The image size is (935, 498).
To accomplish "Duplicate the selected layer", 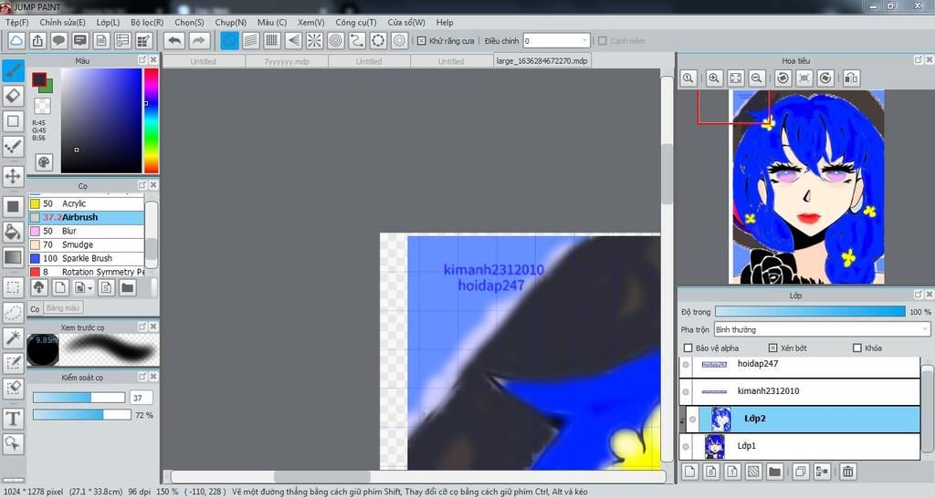I will click(801, 472).
